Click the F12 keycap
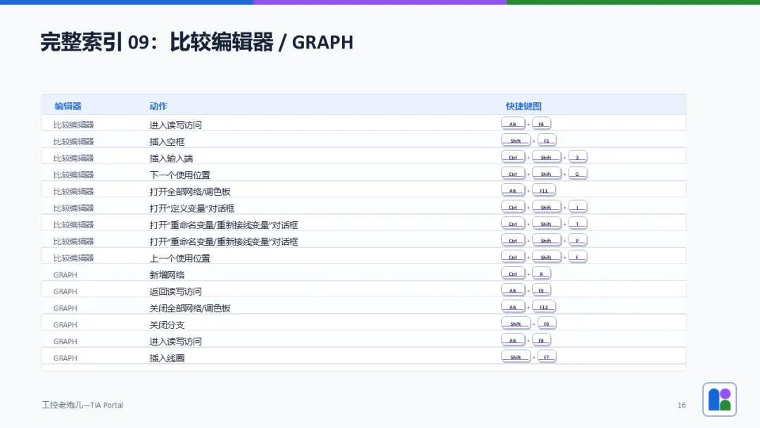This screenshot has height=428, width=760. click(x=543, y=307)
